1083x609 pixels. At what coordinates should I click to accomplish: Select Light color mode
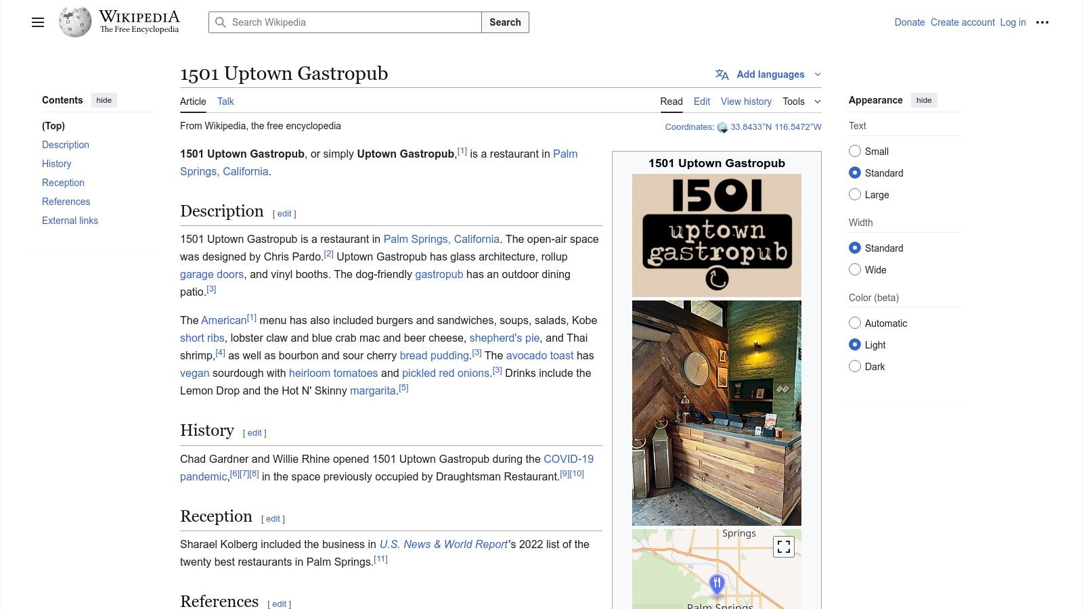(855, 344)
